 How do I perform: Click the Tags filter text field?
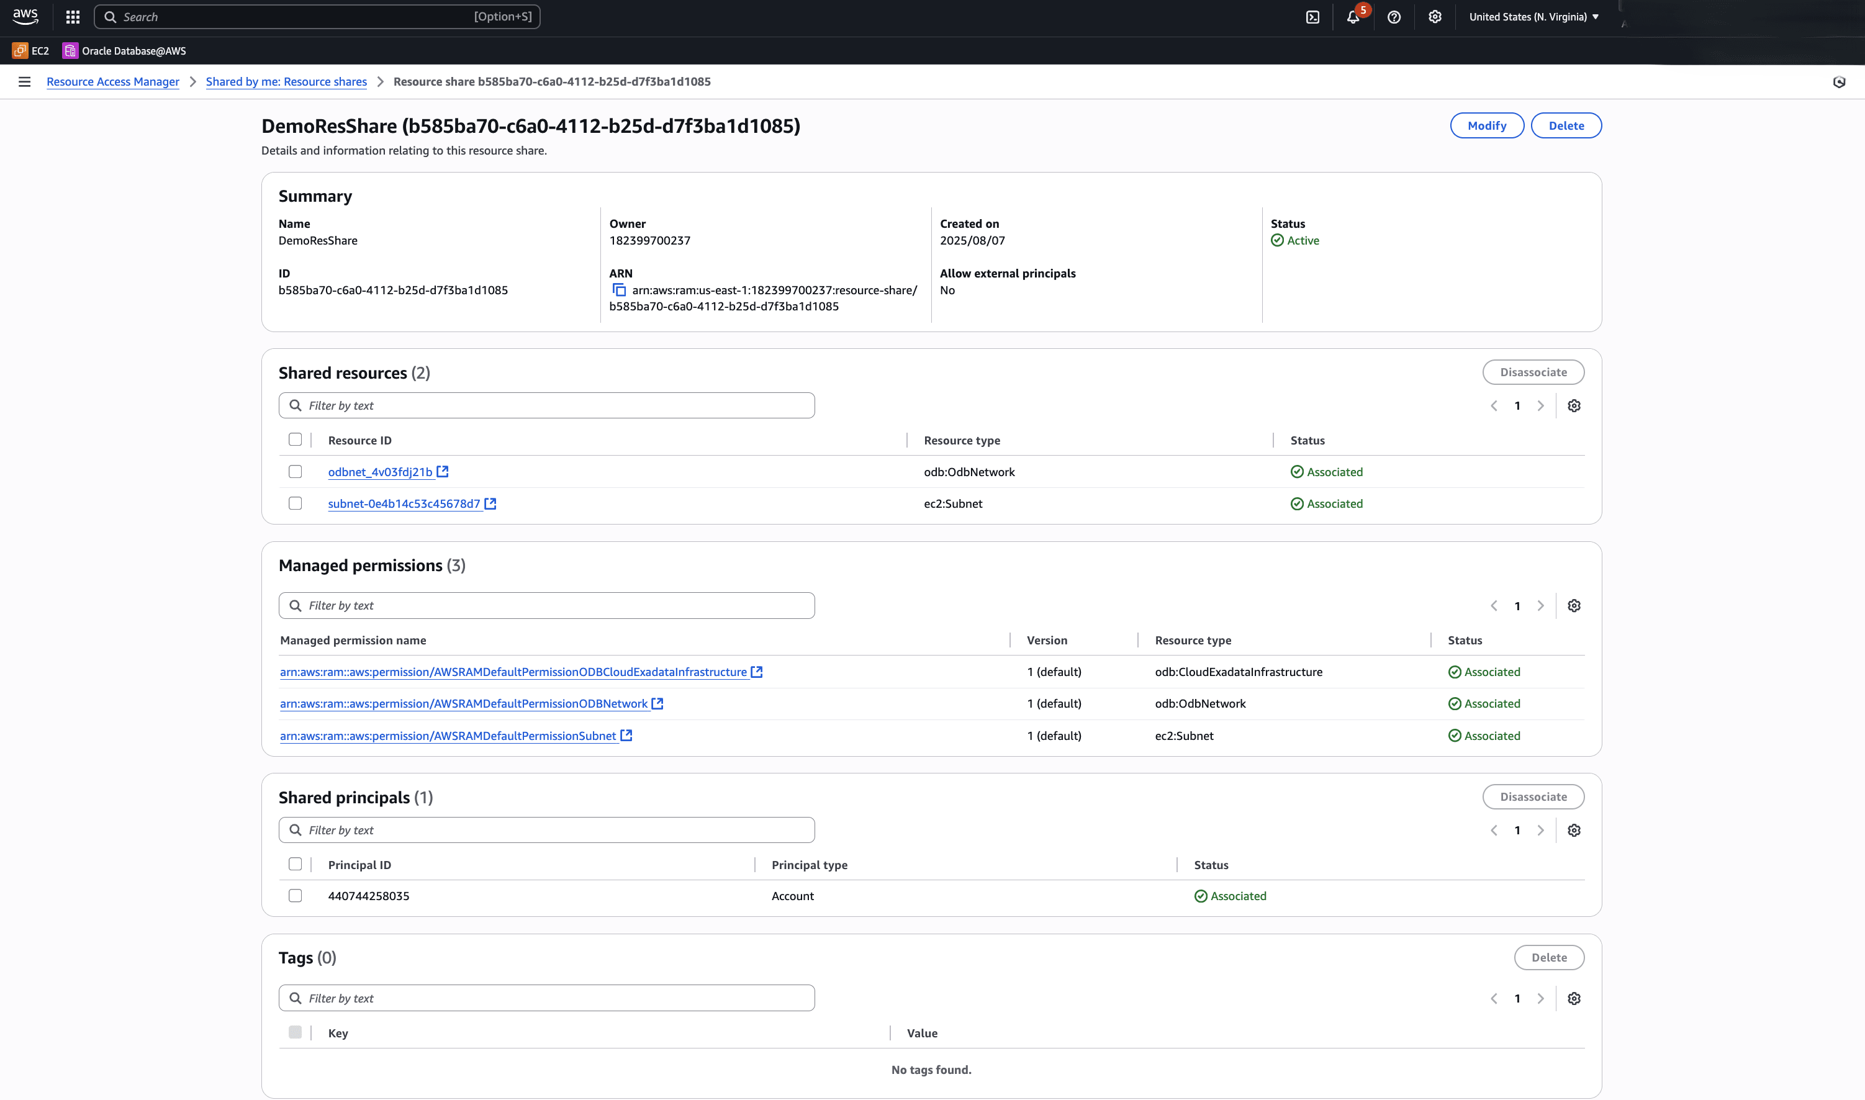pyautogui.click(x=547, y=998)
